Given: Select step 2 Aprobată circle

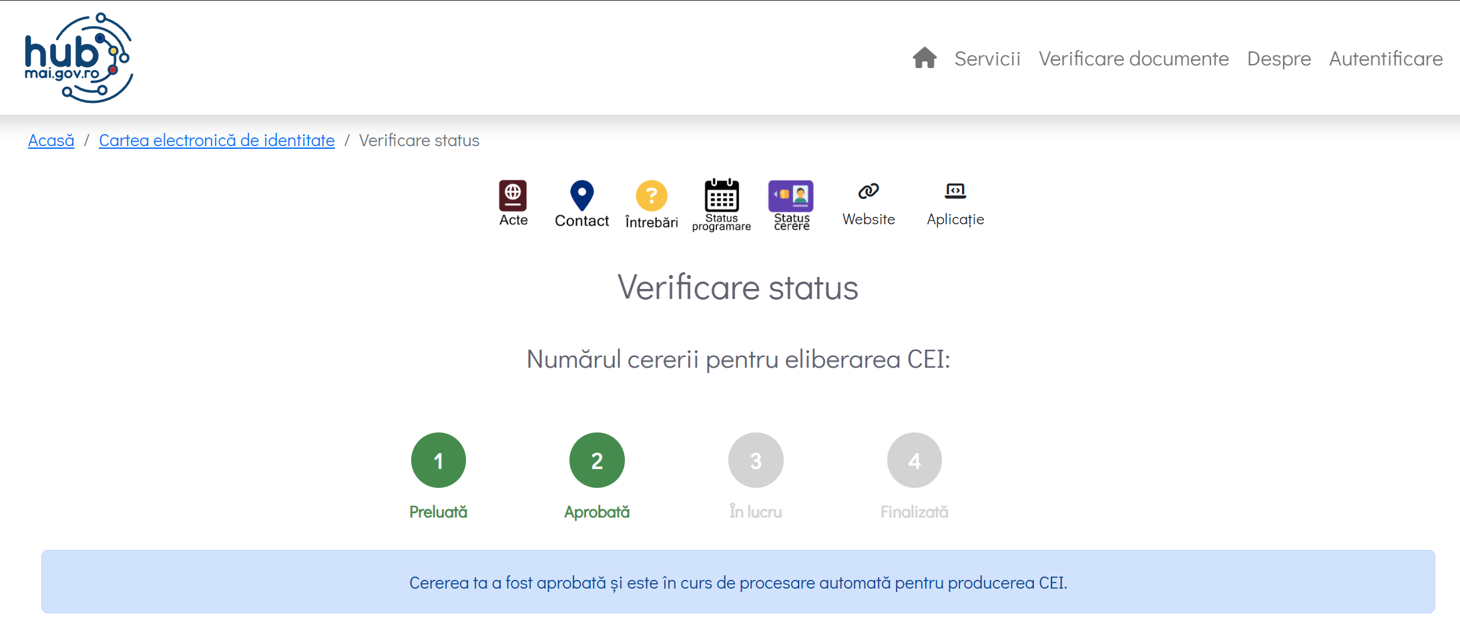Looking at the screenshot, I should 597,460.
